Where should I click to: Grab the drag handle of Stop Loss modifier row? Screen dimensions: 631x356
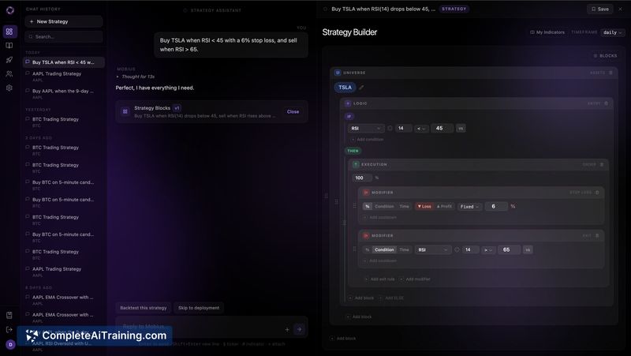354,206
